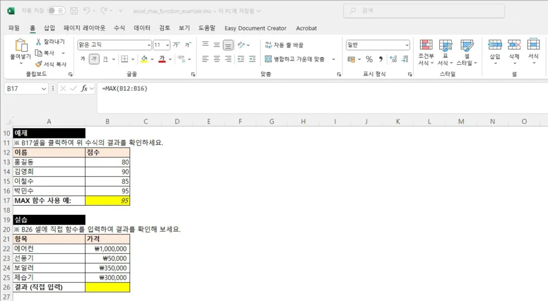Click the Delete cells (삭제) icon
The width and height of the screenshot is (548, 301).
pos(514,45)
